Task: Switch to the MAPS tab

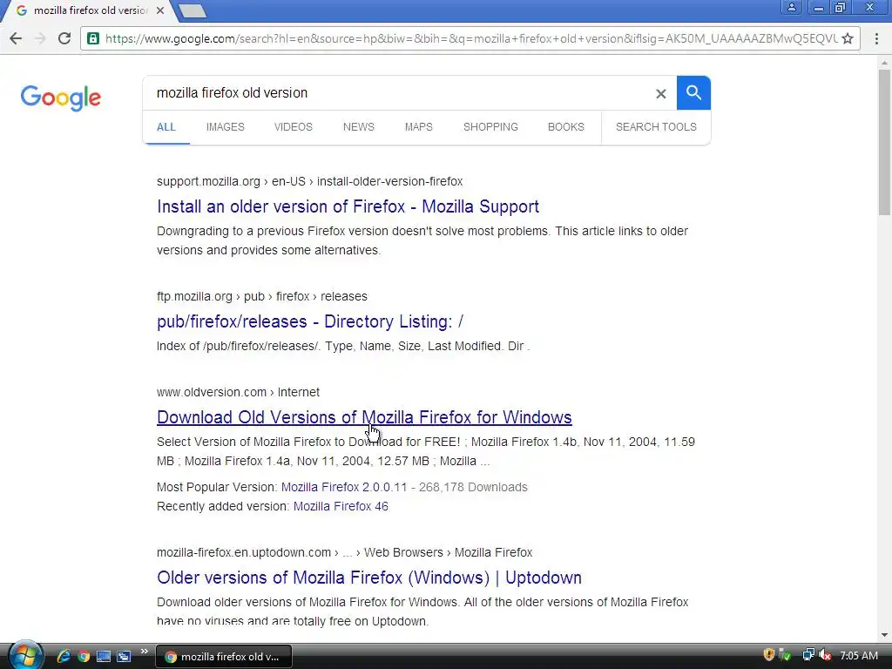Action: [x=419, y=127]
